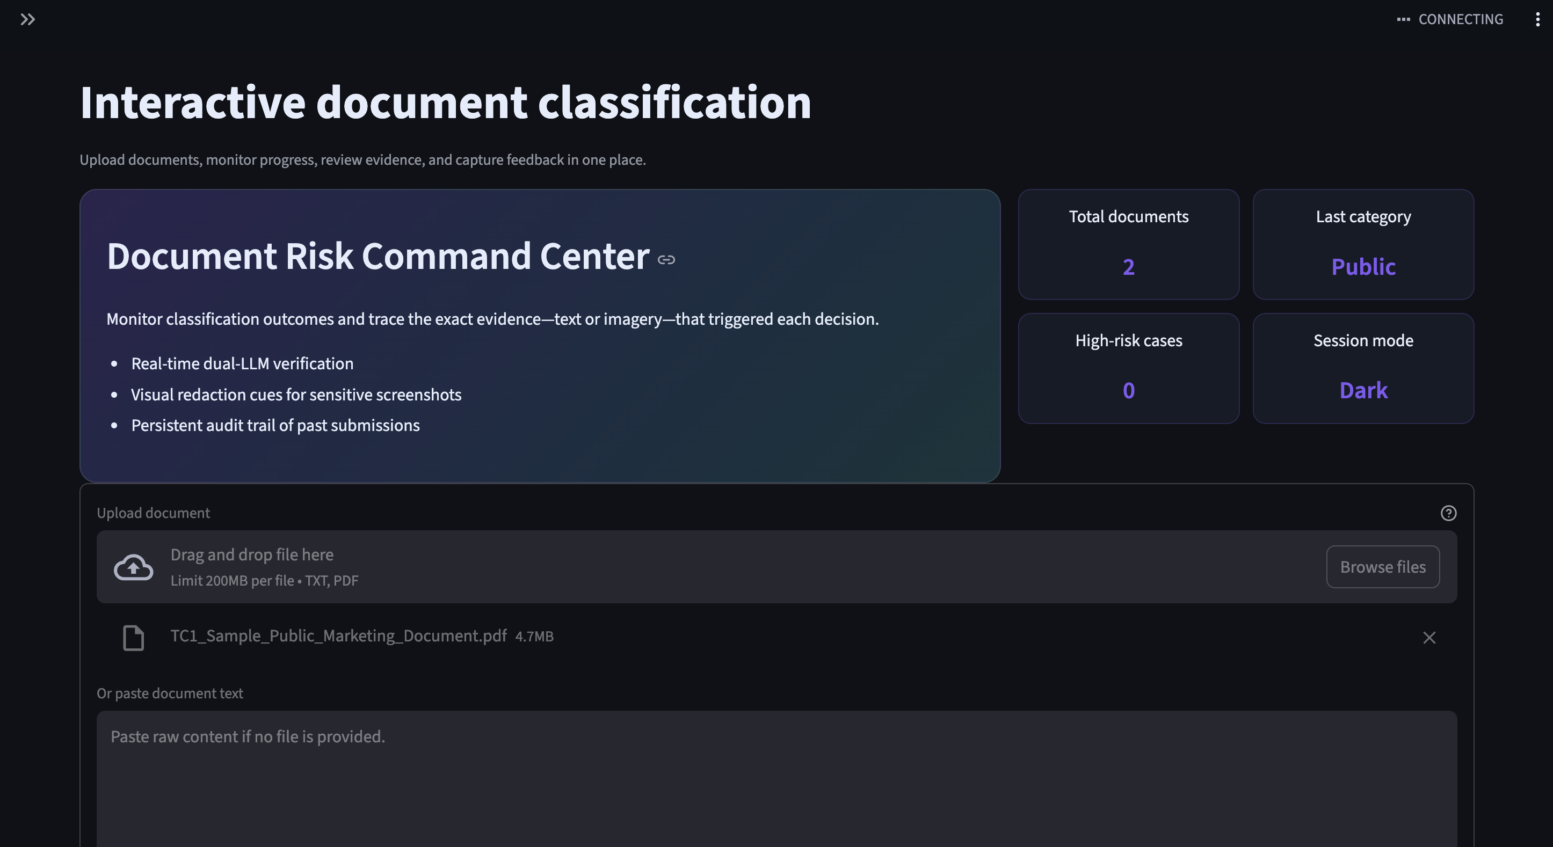
Task: Click the heading anchor link icon
Action: tap(665, 260)
